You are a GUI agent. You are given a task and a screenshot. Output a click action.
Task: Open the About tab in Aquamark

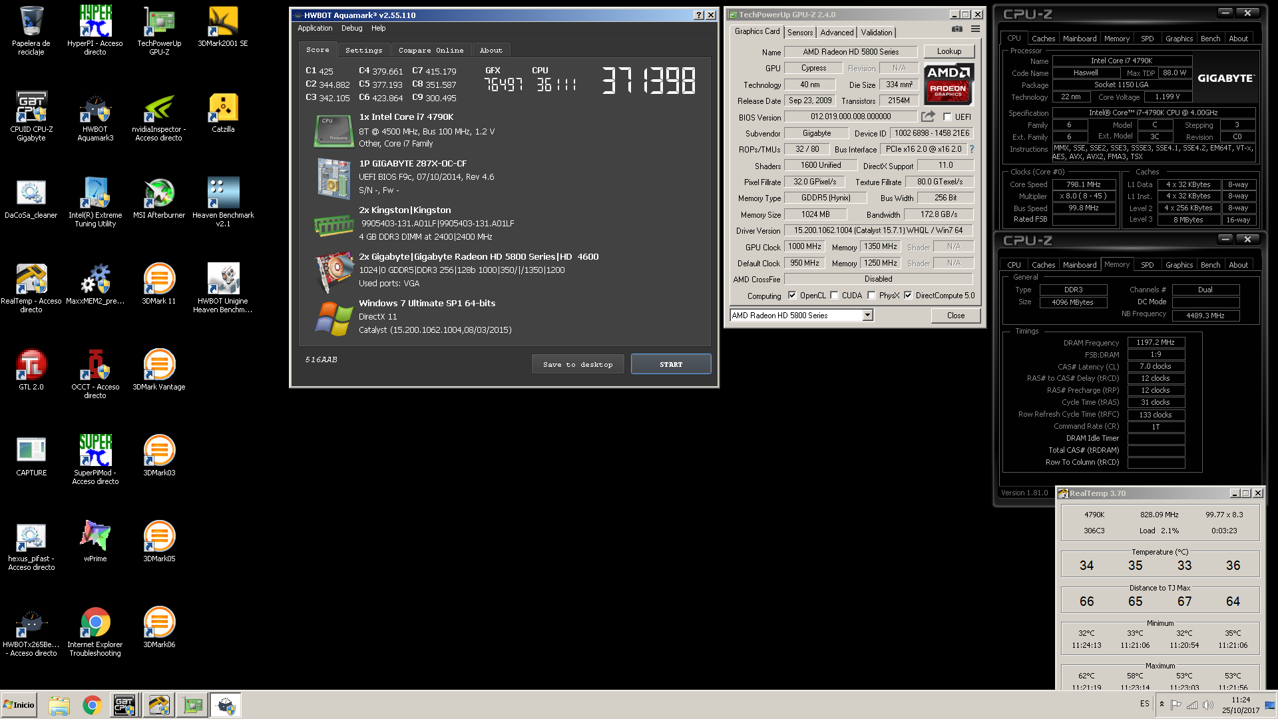491,50
